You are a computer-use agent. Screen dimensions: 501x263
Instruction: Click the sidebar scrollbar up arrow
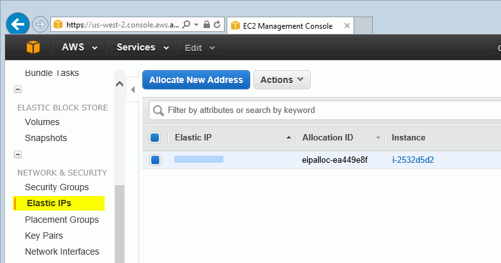119,84
